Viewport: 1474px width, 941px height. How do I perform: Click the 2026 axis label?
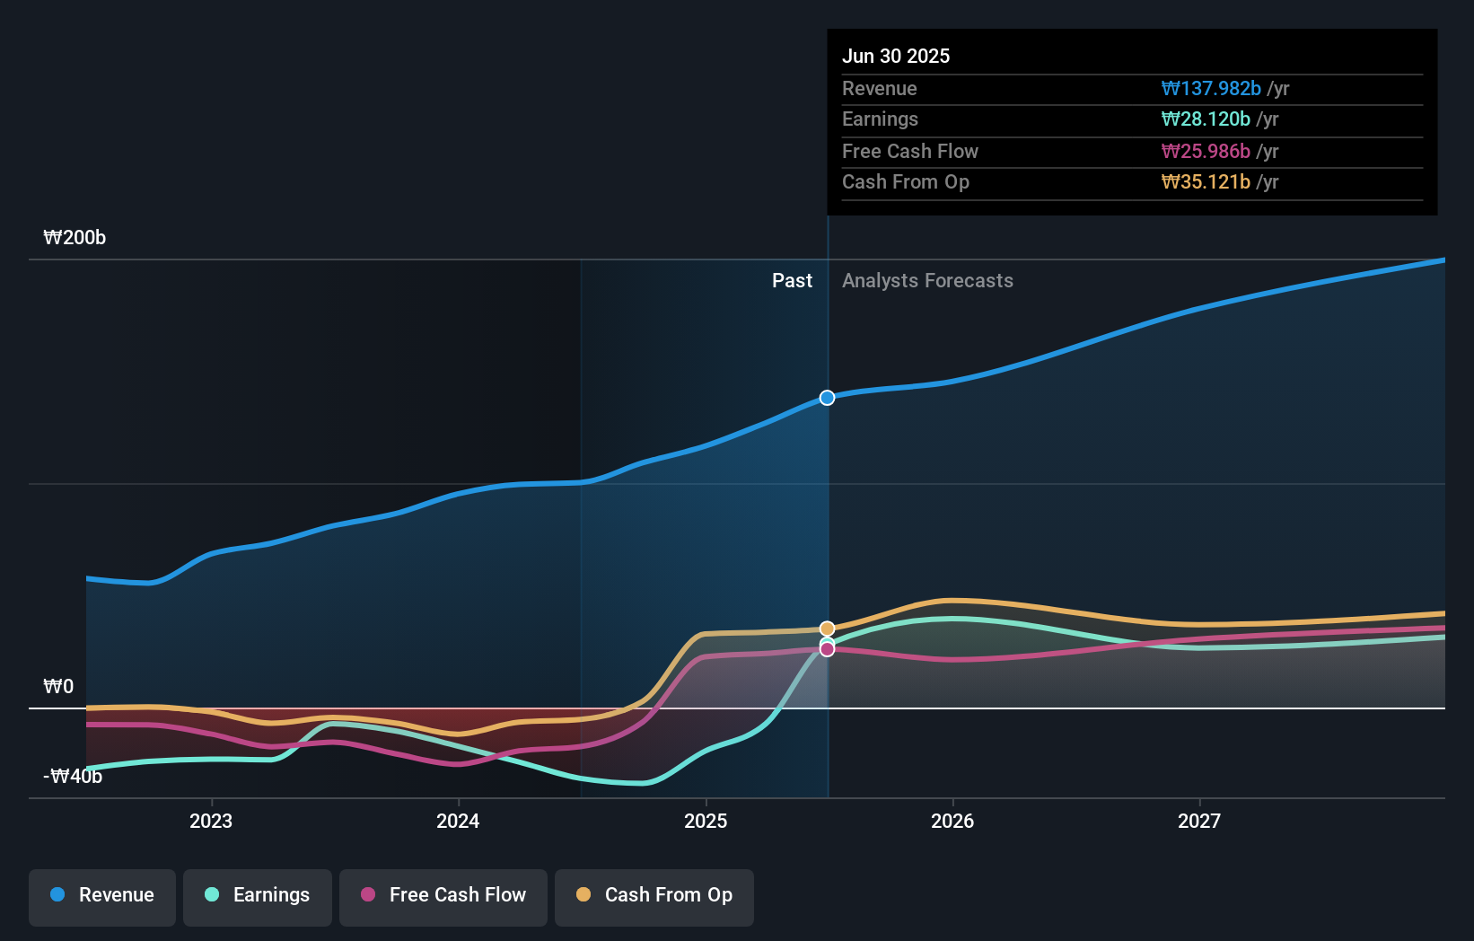coord(953,820)
